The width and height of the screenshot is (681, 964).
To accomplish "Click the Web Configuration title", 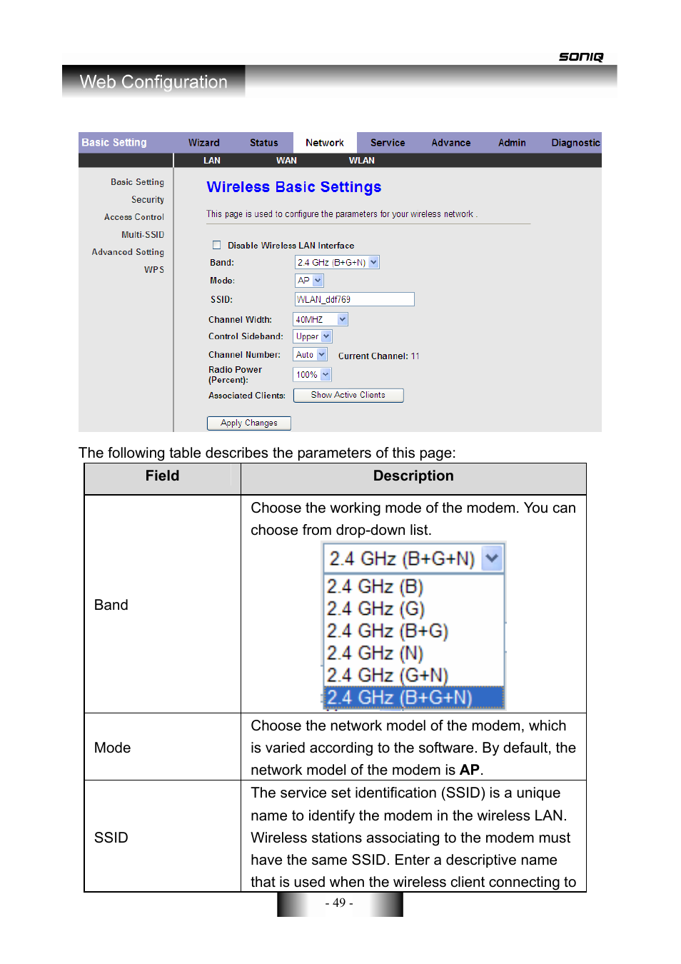I will tap(153, 82).
